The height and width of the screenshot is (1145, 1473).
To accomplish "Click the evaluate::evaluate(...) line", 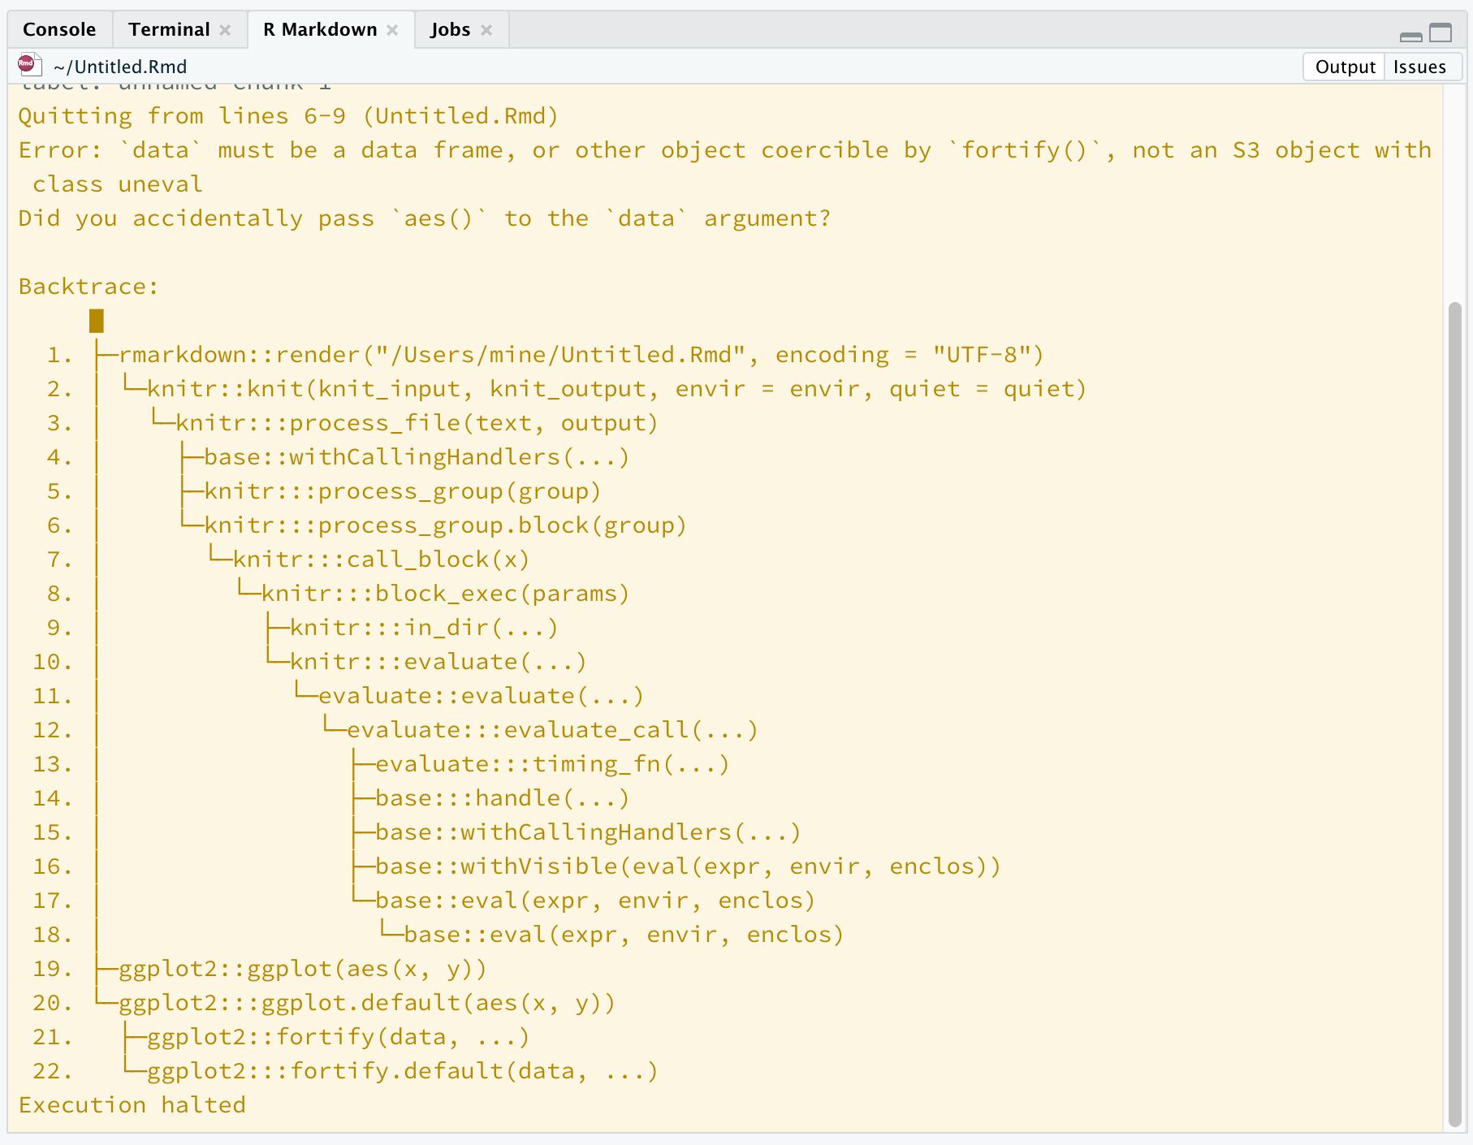I will point(481,696).
